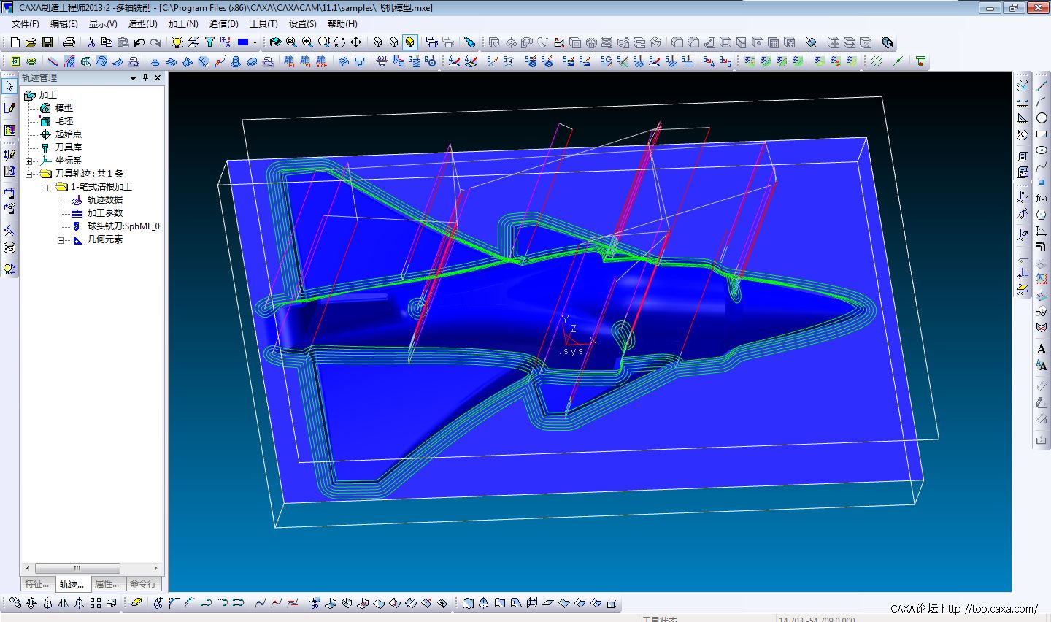The height and width of the screenshot is (622, 1051).
Task: Switch to the 属性 tab
Action: [107, 584]
